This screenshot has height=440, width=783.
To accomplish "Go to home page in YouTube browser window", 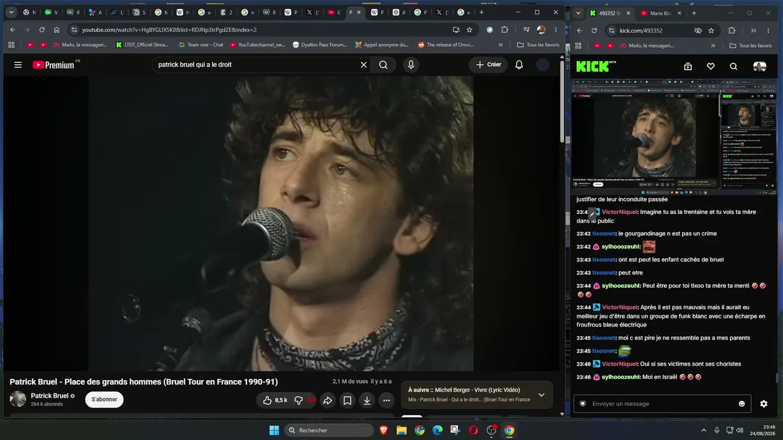I will tap(56, 29).
